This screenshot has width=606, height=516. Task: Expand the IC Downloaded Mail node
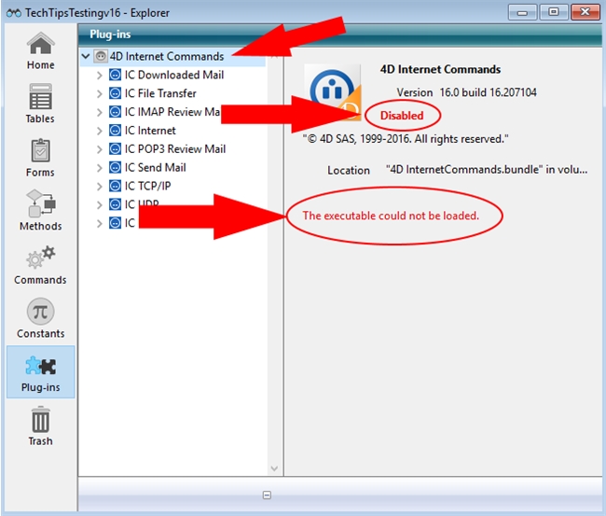pos(100,75)
